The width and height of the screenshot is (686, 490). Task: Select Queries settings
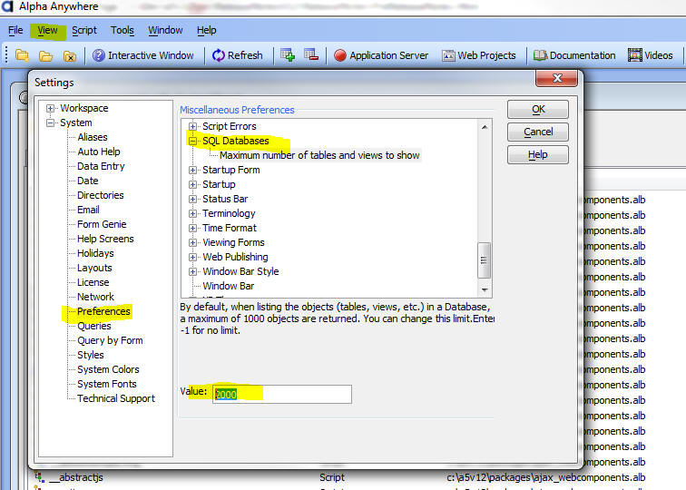(x=94, y=326)
